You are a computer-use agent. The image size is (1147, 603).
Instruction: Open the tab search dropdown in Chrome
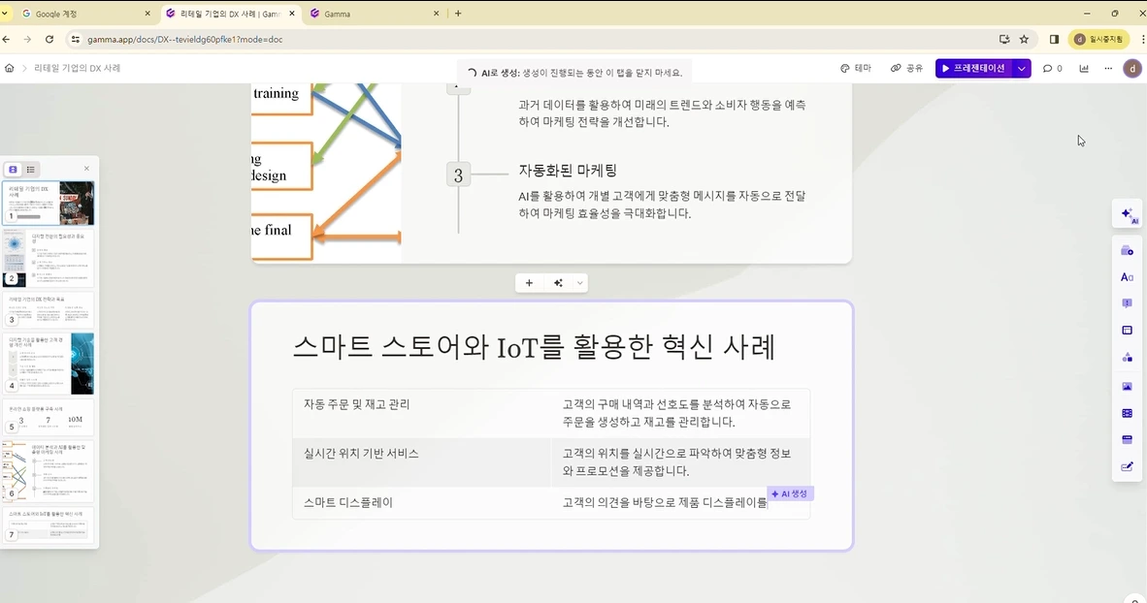point(5,14)
